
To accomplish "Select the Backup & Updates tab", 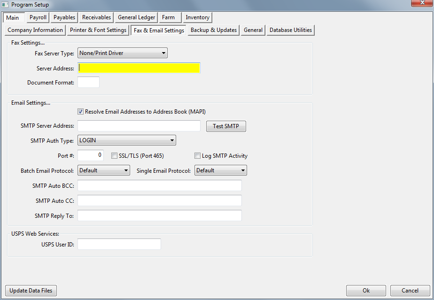I will coord(214,30).
